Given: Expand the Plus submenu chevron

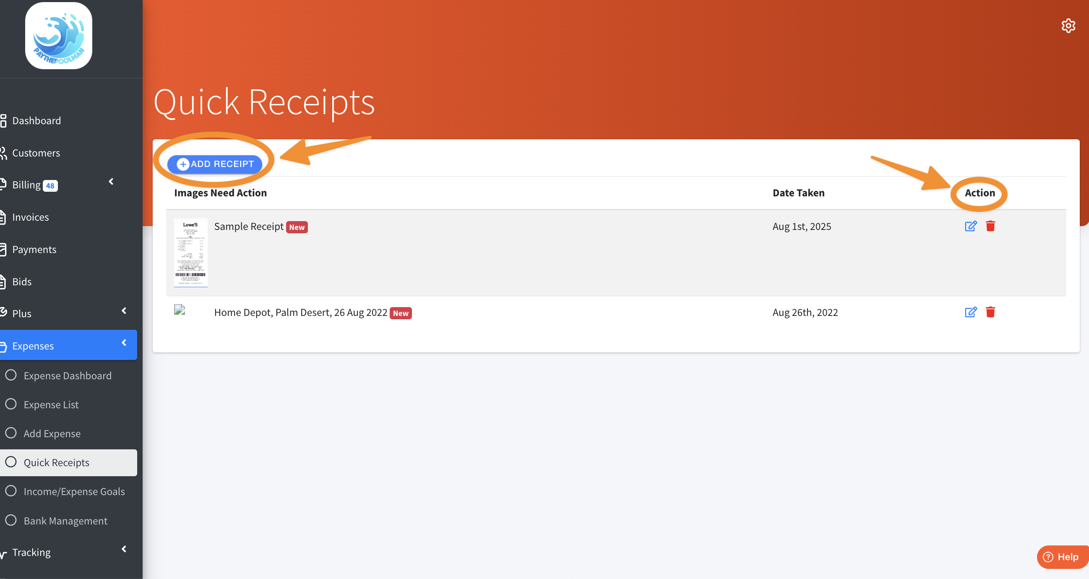Looking at the screenshot, I should (x=124, y=311).
